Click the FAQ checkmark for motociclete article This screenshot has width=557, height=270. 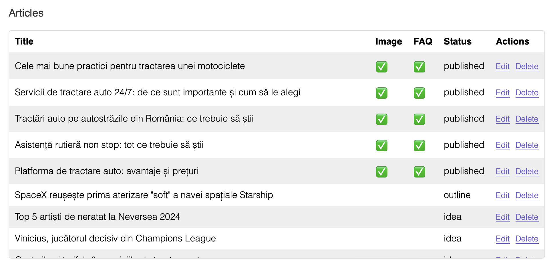(419, 67)
